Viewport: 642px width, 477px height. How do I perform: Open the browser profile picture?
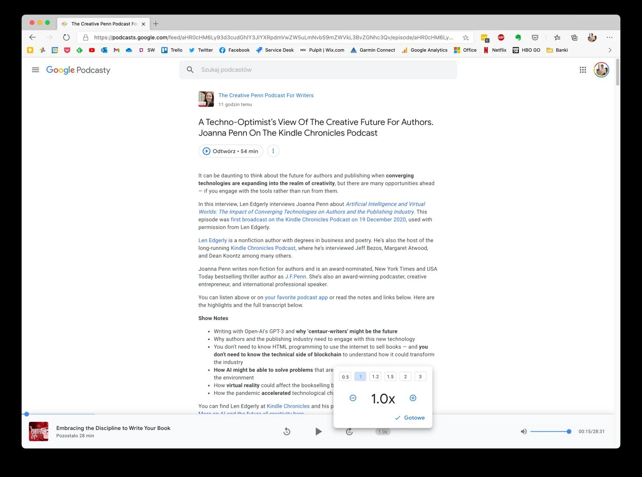[592, 38]
